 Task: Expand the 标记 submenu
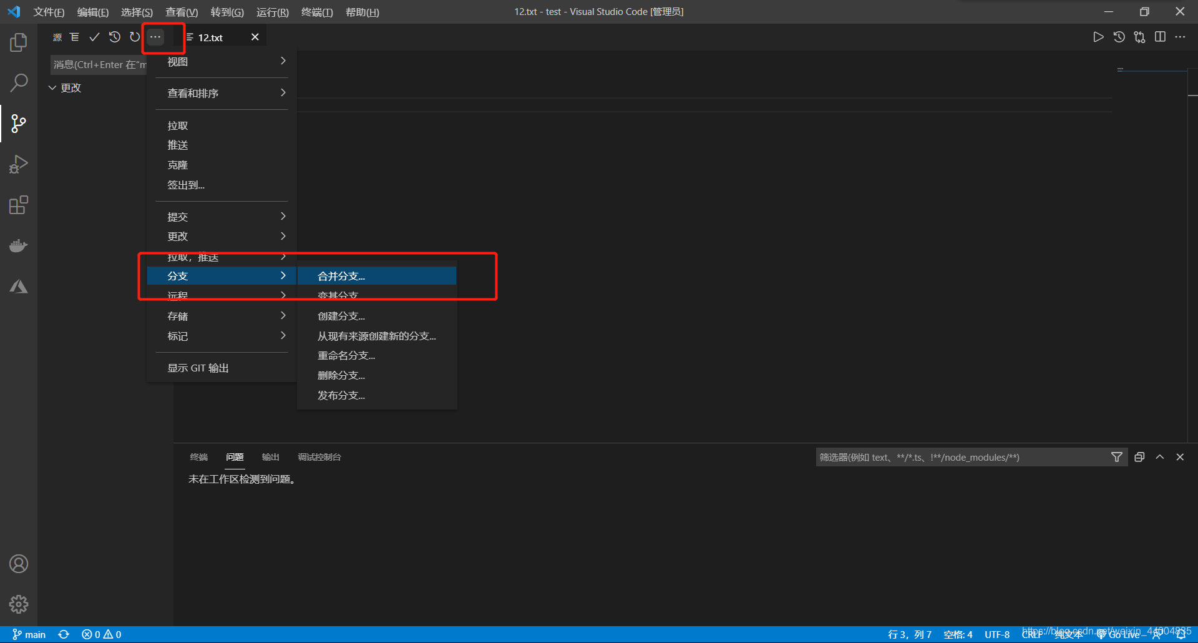(222, 336)
